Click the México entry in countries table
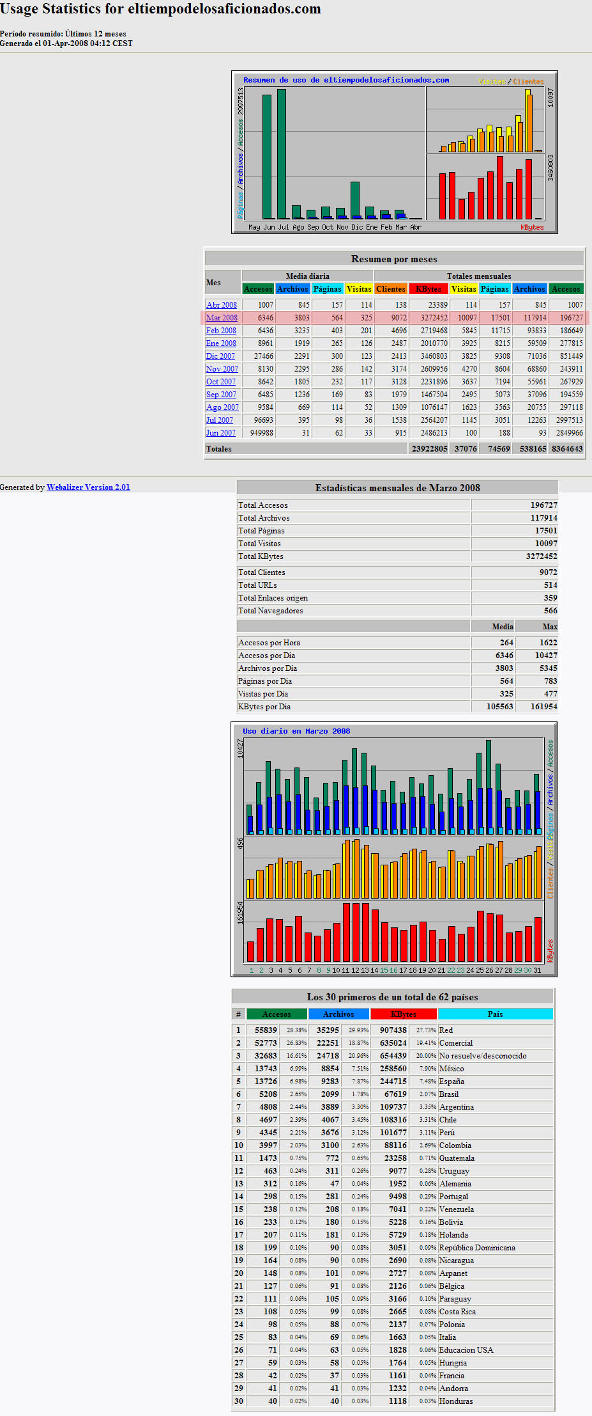 (x=452, y=1069)
